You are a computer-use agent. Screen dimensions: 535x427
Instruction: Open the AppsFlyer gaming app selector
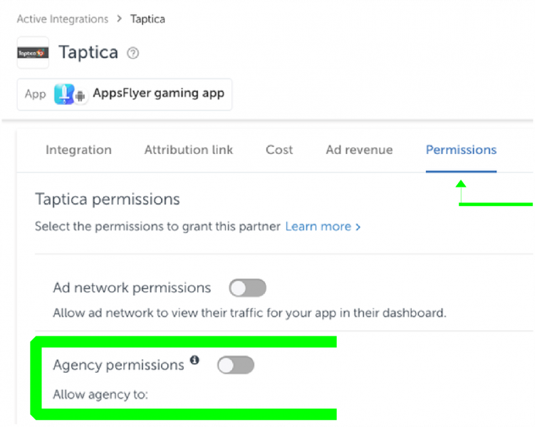click(x=125, y=94)
